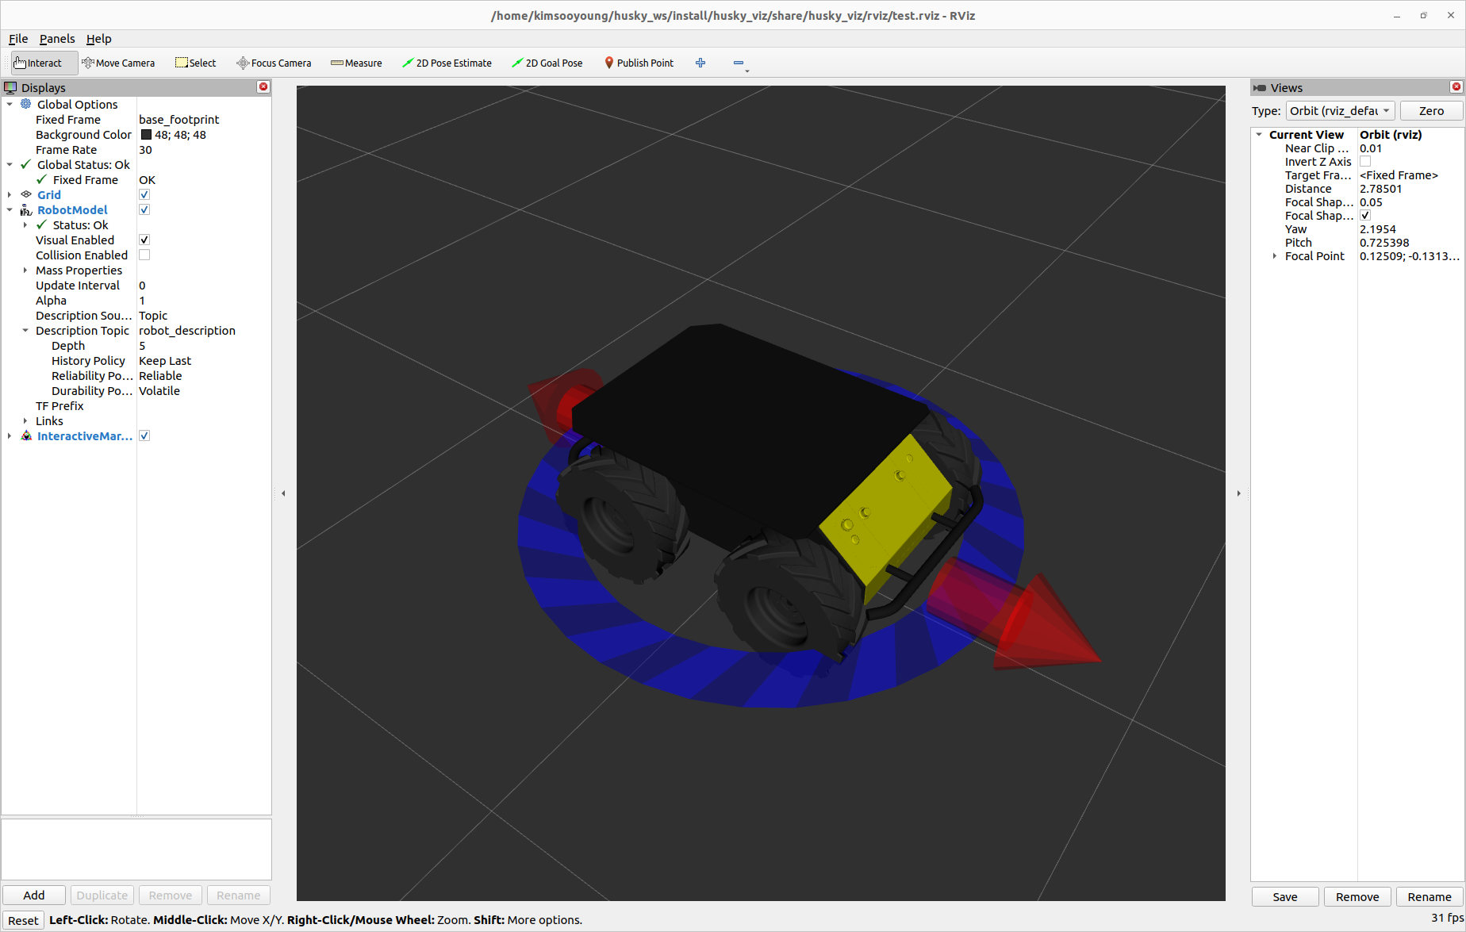Click the Add display button

pos(34,895)
